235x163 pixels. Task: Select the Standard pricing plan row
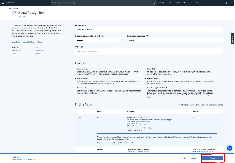click(149, 150)
